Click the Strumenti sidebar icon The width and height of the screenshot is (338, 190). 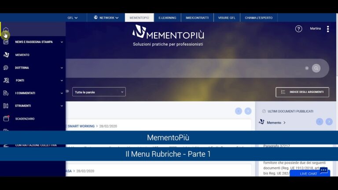(x=6, y=106)
